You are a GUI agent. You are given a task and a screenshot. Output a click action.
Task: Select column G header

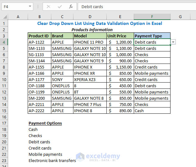click(x=180, y=17)
